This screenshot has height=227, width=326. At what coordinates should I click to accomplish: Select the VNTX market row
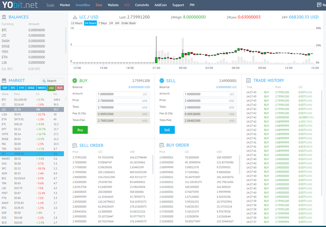click(32, 134)
